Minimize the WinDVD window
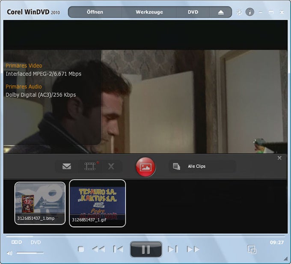Viewport: 291px width, 264px height. pos(260,12)
